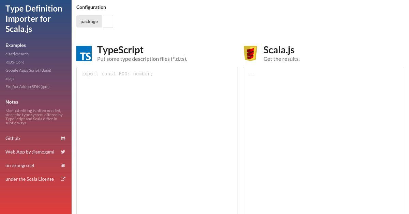This screenshot has height=214, width=409.
Task: Click the external link icon beside Scala License
Action: pos(63,179)
